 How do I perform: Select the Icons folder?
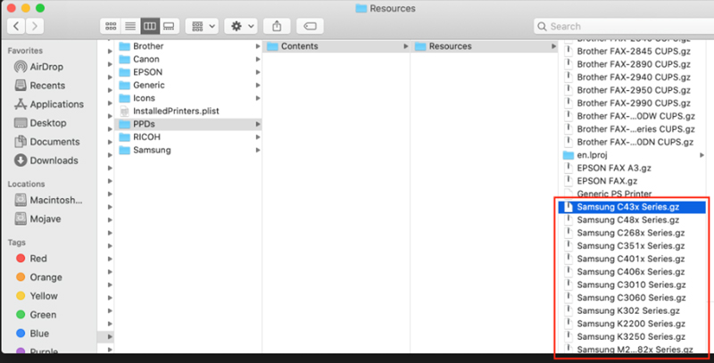(x=188, y=98)
